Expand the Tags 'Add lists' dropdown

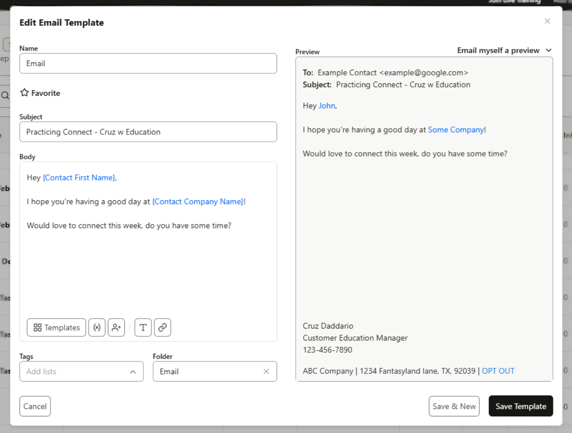coord(133,372)
